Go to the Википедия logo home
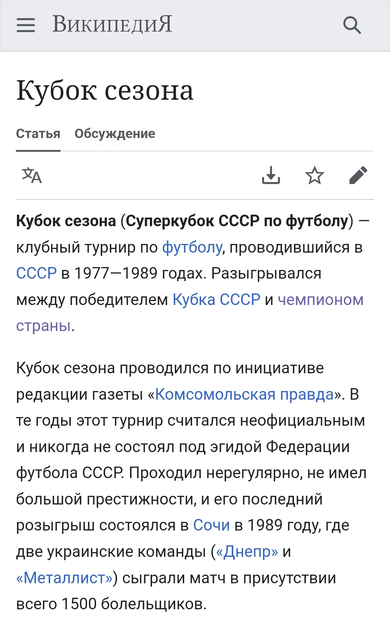Viewport: 390px width, 627px height. pos(112,25)
